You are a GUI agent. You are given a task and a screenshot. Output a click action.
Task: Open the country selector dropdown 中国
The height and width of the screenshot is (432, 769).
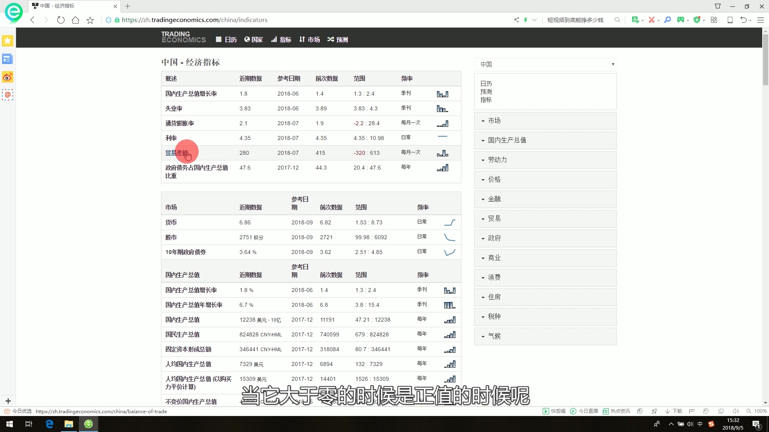tap(546, 64)
